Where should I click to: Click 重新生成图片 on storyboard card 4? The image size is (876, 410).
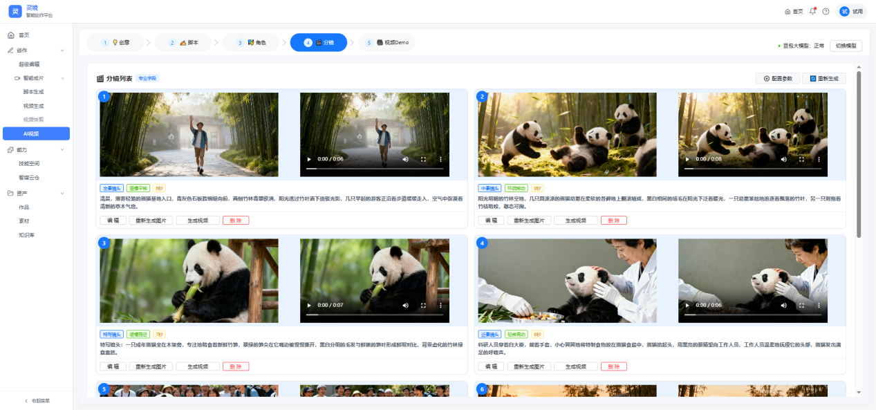(529, 366)
